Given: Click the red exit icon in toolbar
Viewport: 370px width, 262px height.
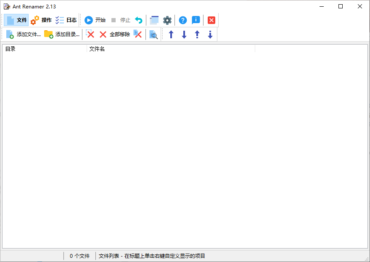Looking at the screenshot, I should 211,20.
